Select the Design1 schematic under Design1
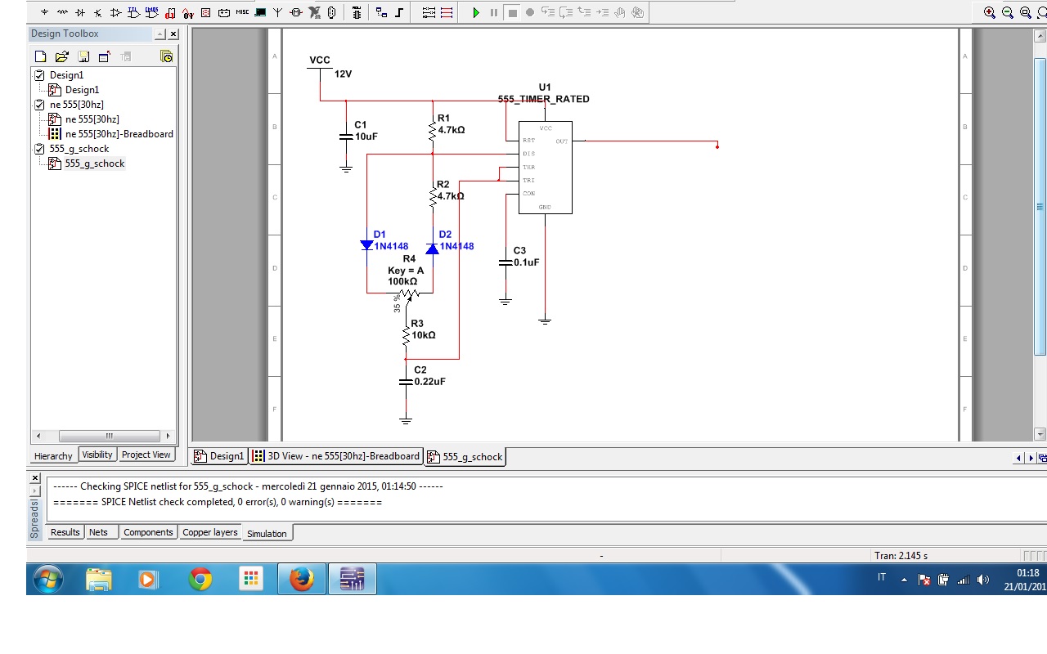The image size is (1047, 654). [82, 90]
